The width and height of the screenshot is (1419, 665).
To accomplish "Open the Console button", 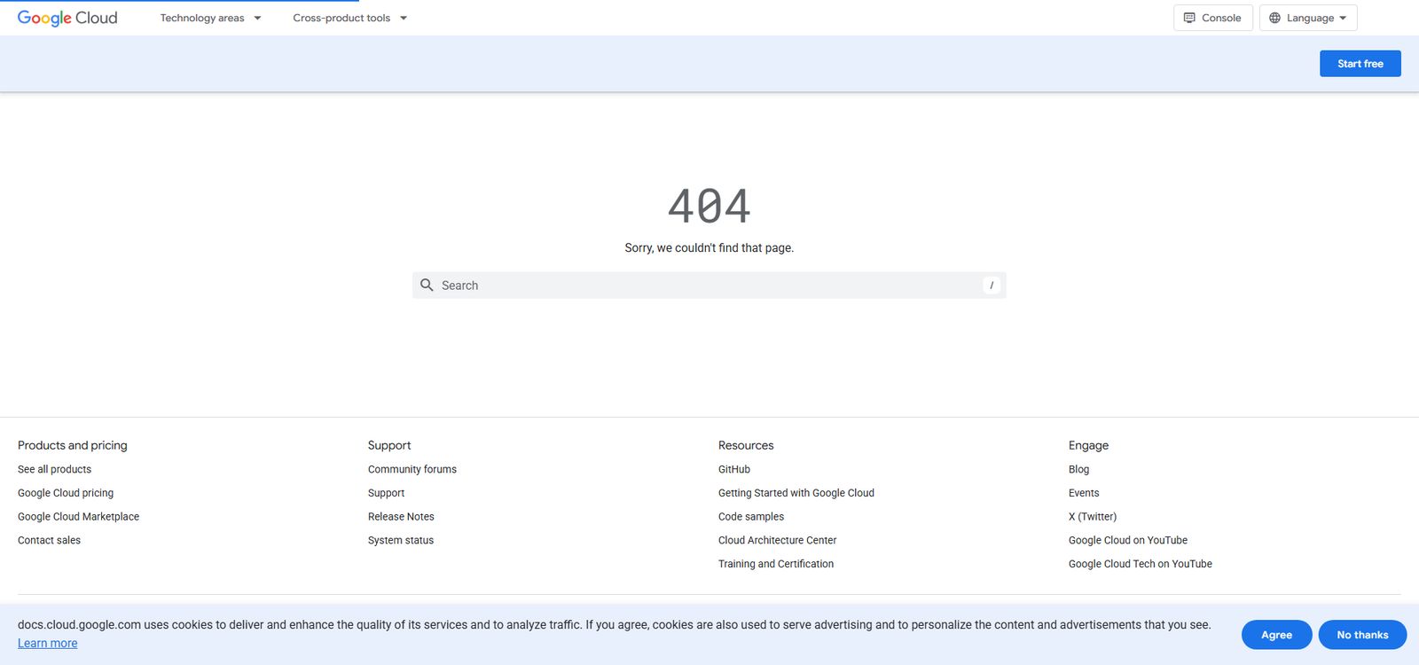I will [x=1212, y=18].
